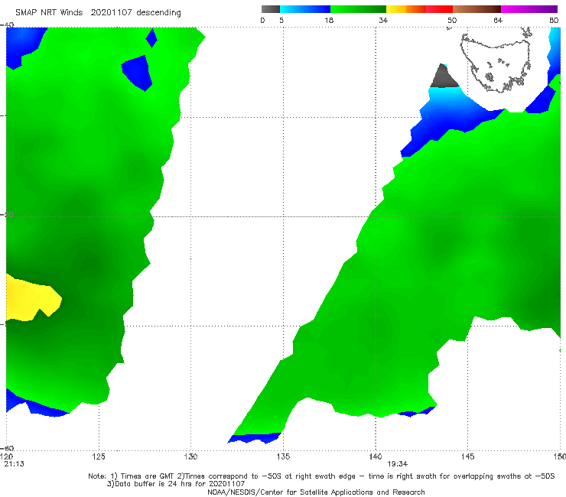Viewport: 566px width, 497px height.
Task: Click the longitude label 145
Action: point(468,457)
